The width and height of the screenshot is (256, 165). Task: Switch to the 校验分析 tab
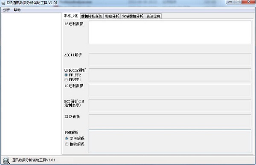112,16
